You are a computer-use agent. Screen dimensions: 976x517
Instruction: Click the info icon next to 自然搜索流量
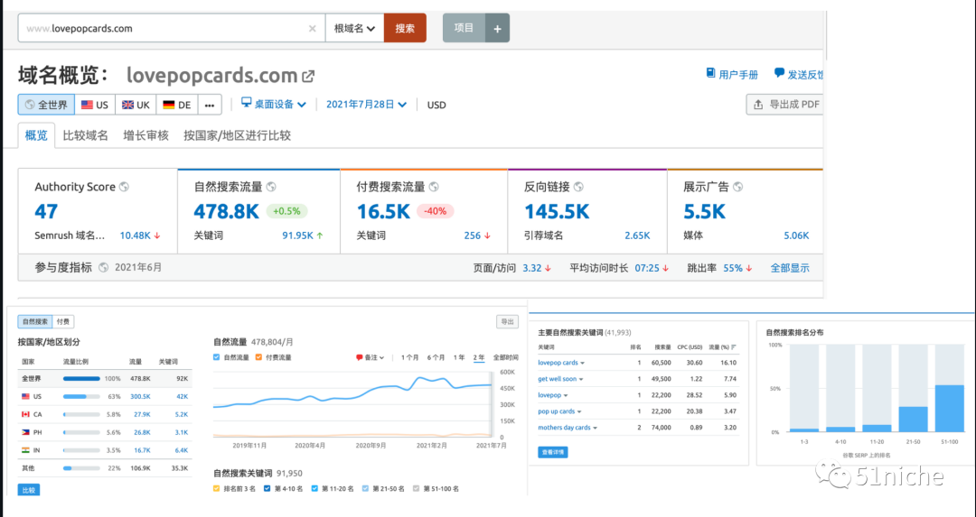[270, 187]
